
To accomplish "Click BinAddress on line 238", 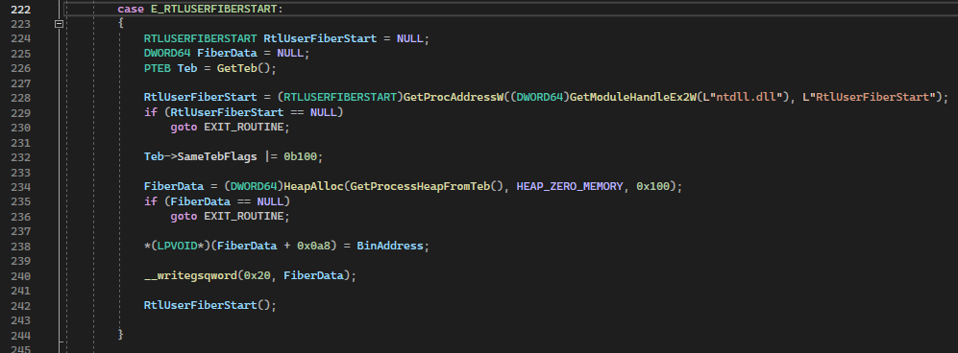I will point(390,246).
